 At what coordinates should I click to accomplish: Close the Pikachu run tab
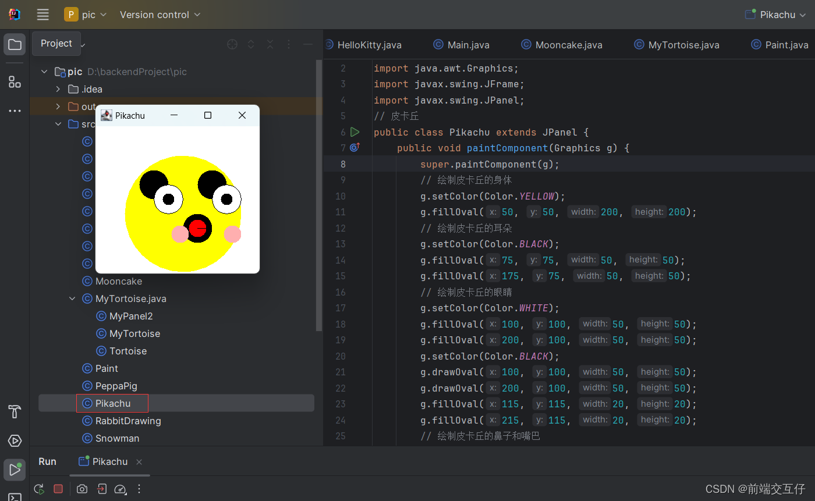coord(139,462)
